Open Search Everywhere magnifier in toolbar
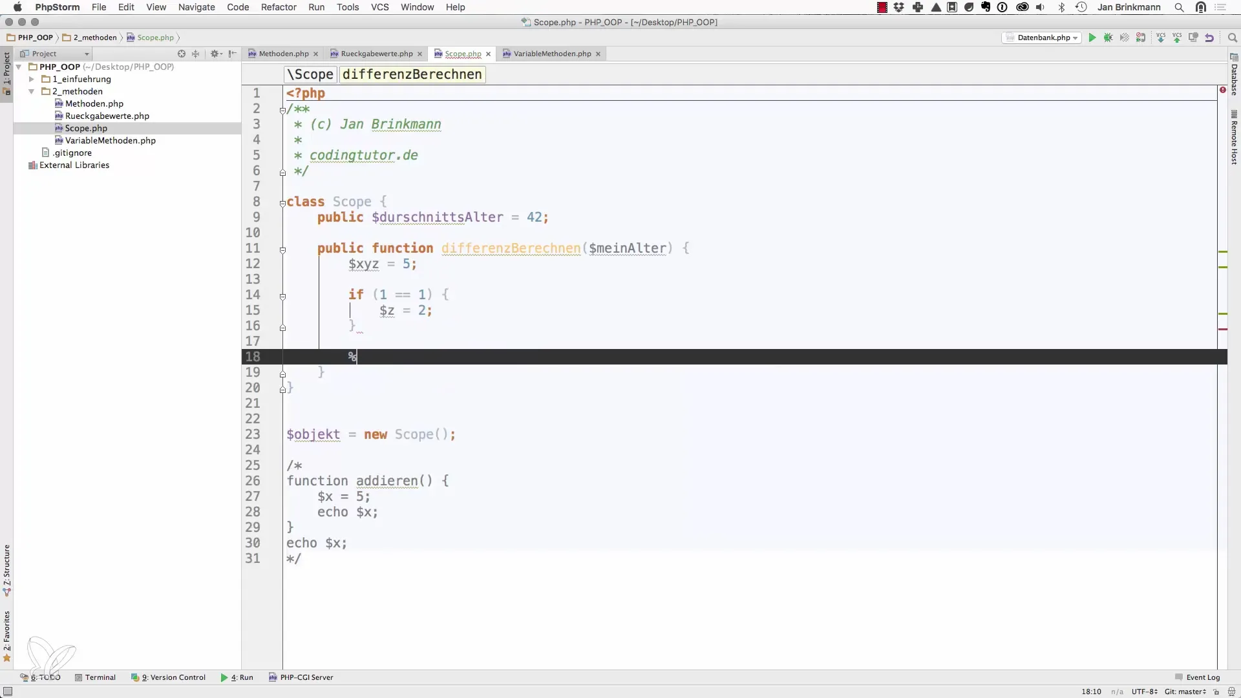1241x698 pixels. [x=1232, y=37]
